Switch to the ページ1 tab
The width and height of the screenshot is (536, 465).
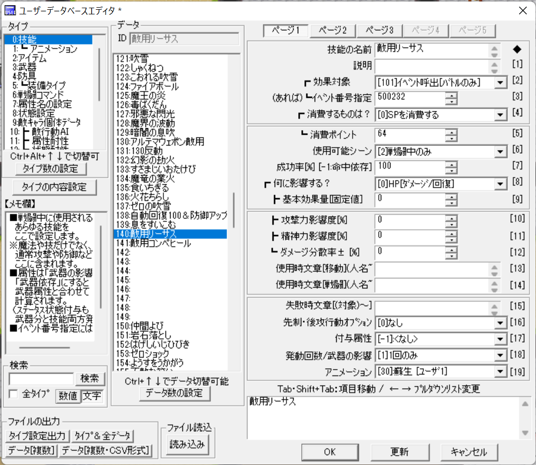pos(286,30)
